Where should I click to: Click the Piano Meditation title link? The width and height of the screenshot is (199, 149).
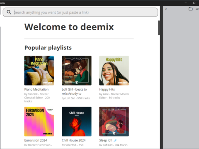click(36, 89)
